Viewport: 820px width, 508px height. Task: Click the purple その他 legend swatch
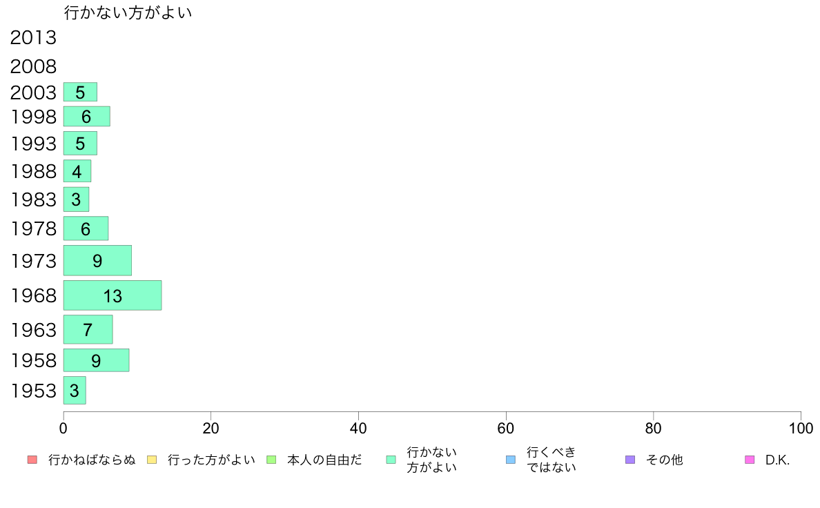click(x=630, y=460)
